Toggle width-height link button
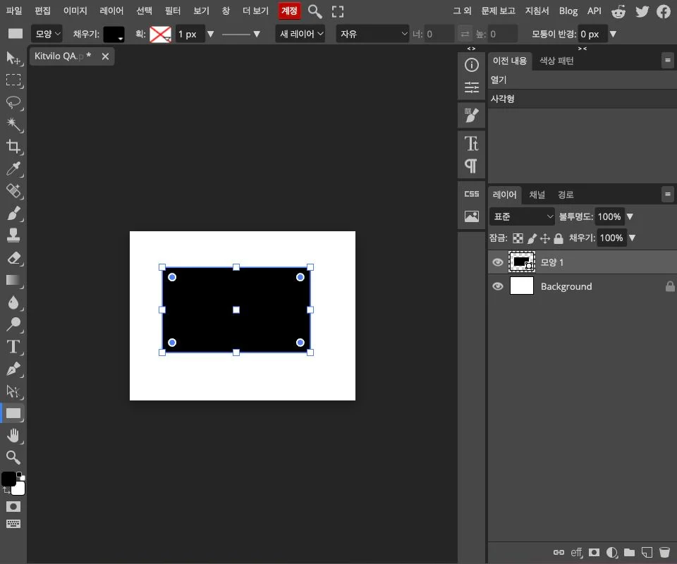 [465, 34]
